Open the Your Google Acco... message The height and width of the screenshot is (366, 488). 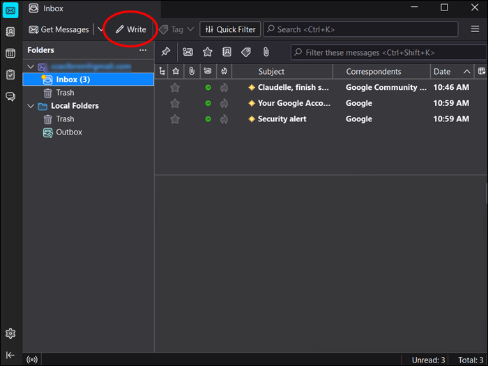(x=294, y=103)
